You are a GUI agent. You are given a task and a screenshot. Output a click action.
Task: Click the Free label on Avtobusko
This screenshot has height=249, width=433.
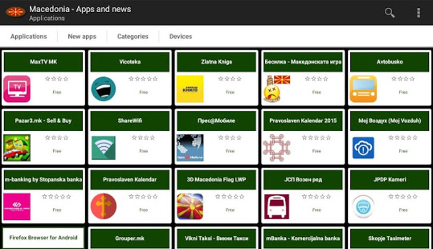point(403,92)
